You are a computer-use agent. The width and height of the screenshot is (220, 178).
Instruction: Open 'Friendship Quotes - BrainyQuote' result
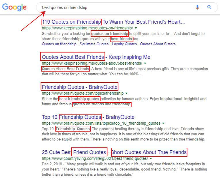(80, 87)
